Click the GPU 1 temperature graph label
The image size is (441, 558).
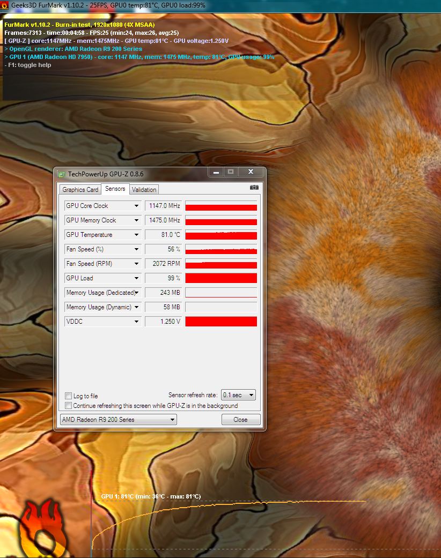point(151,496)
